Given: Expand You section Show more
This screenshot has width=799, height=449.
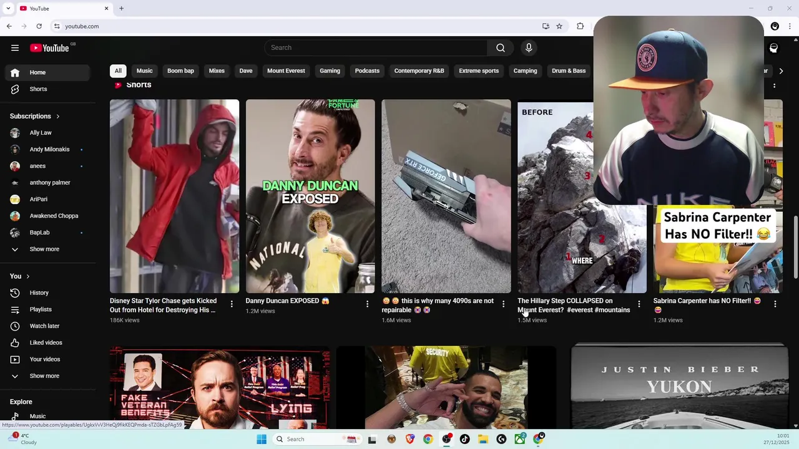Looking at the screenshot, I should [49, 376].
